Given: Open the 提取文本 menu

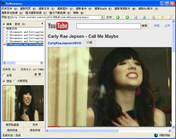Looking at the screenshot, I should (x=47, y=8).
